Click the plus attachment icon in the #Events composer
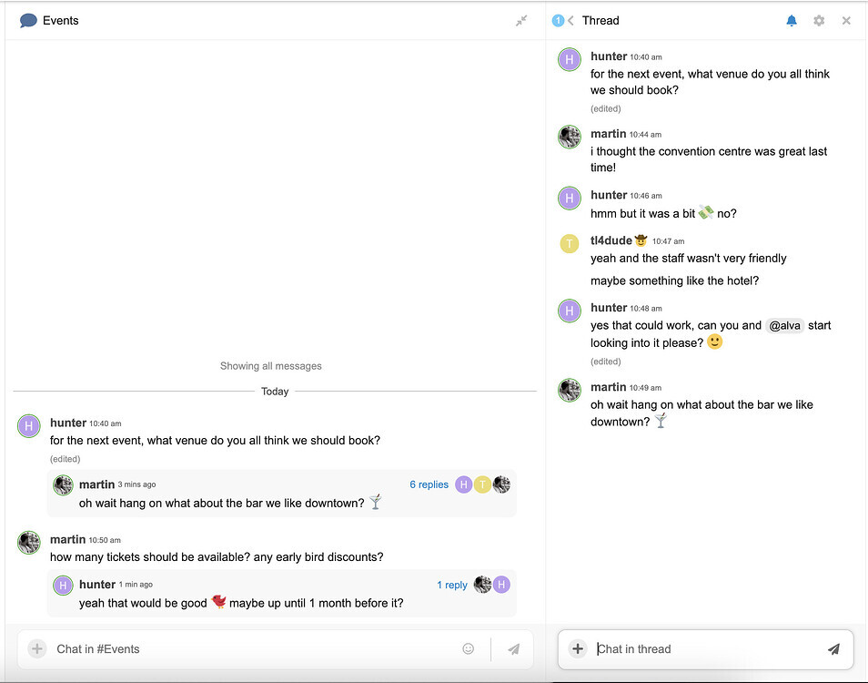The width and height of the screenshot is (868, 683). pyautogui.click(x=36, y=648)
